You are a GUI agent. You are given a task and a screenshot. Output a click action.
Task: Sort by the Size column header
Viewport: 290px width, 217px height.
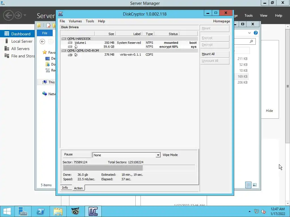pyautogui.click(x=105, y=34)
